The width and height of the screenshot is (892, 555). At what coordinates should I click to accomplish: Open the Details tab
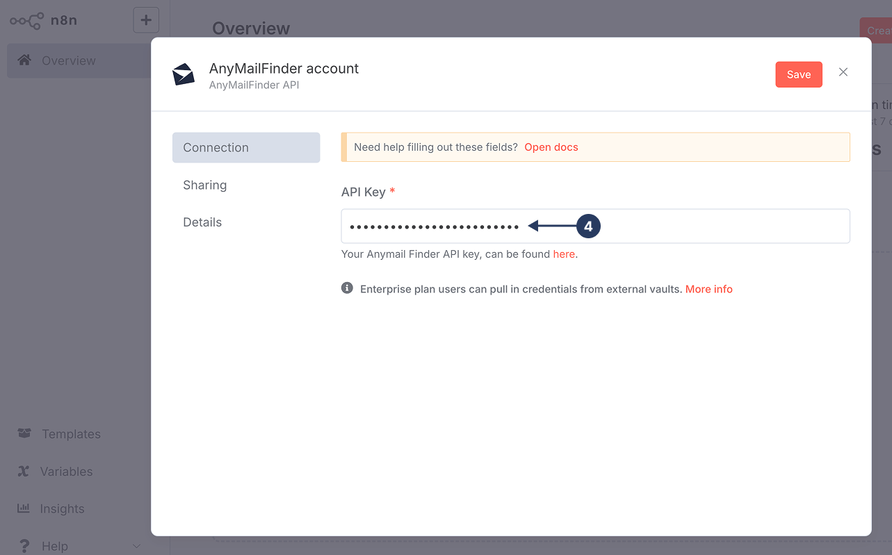click(x=202, y=222)
